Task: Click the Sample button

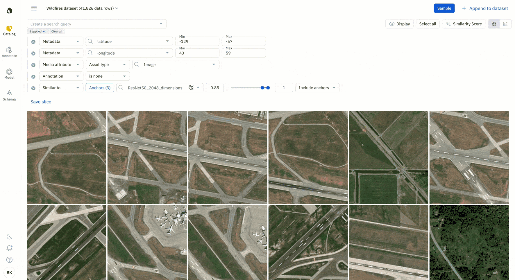Action: click(444, 8)
